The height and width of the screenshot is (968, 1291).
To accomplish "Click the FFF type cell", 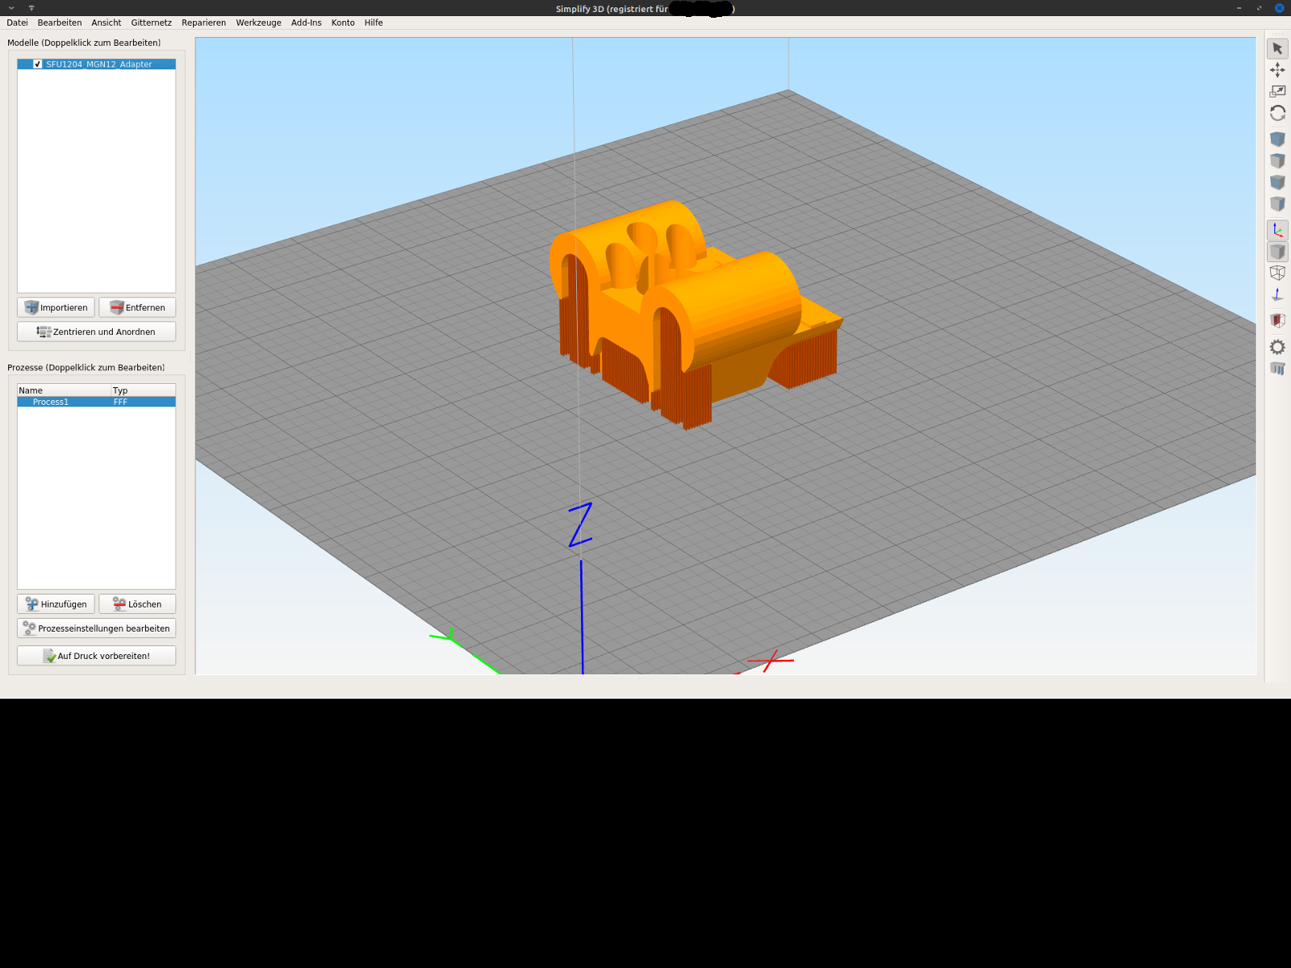I will coord(120,402).
